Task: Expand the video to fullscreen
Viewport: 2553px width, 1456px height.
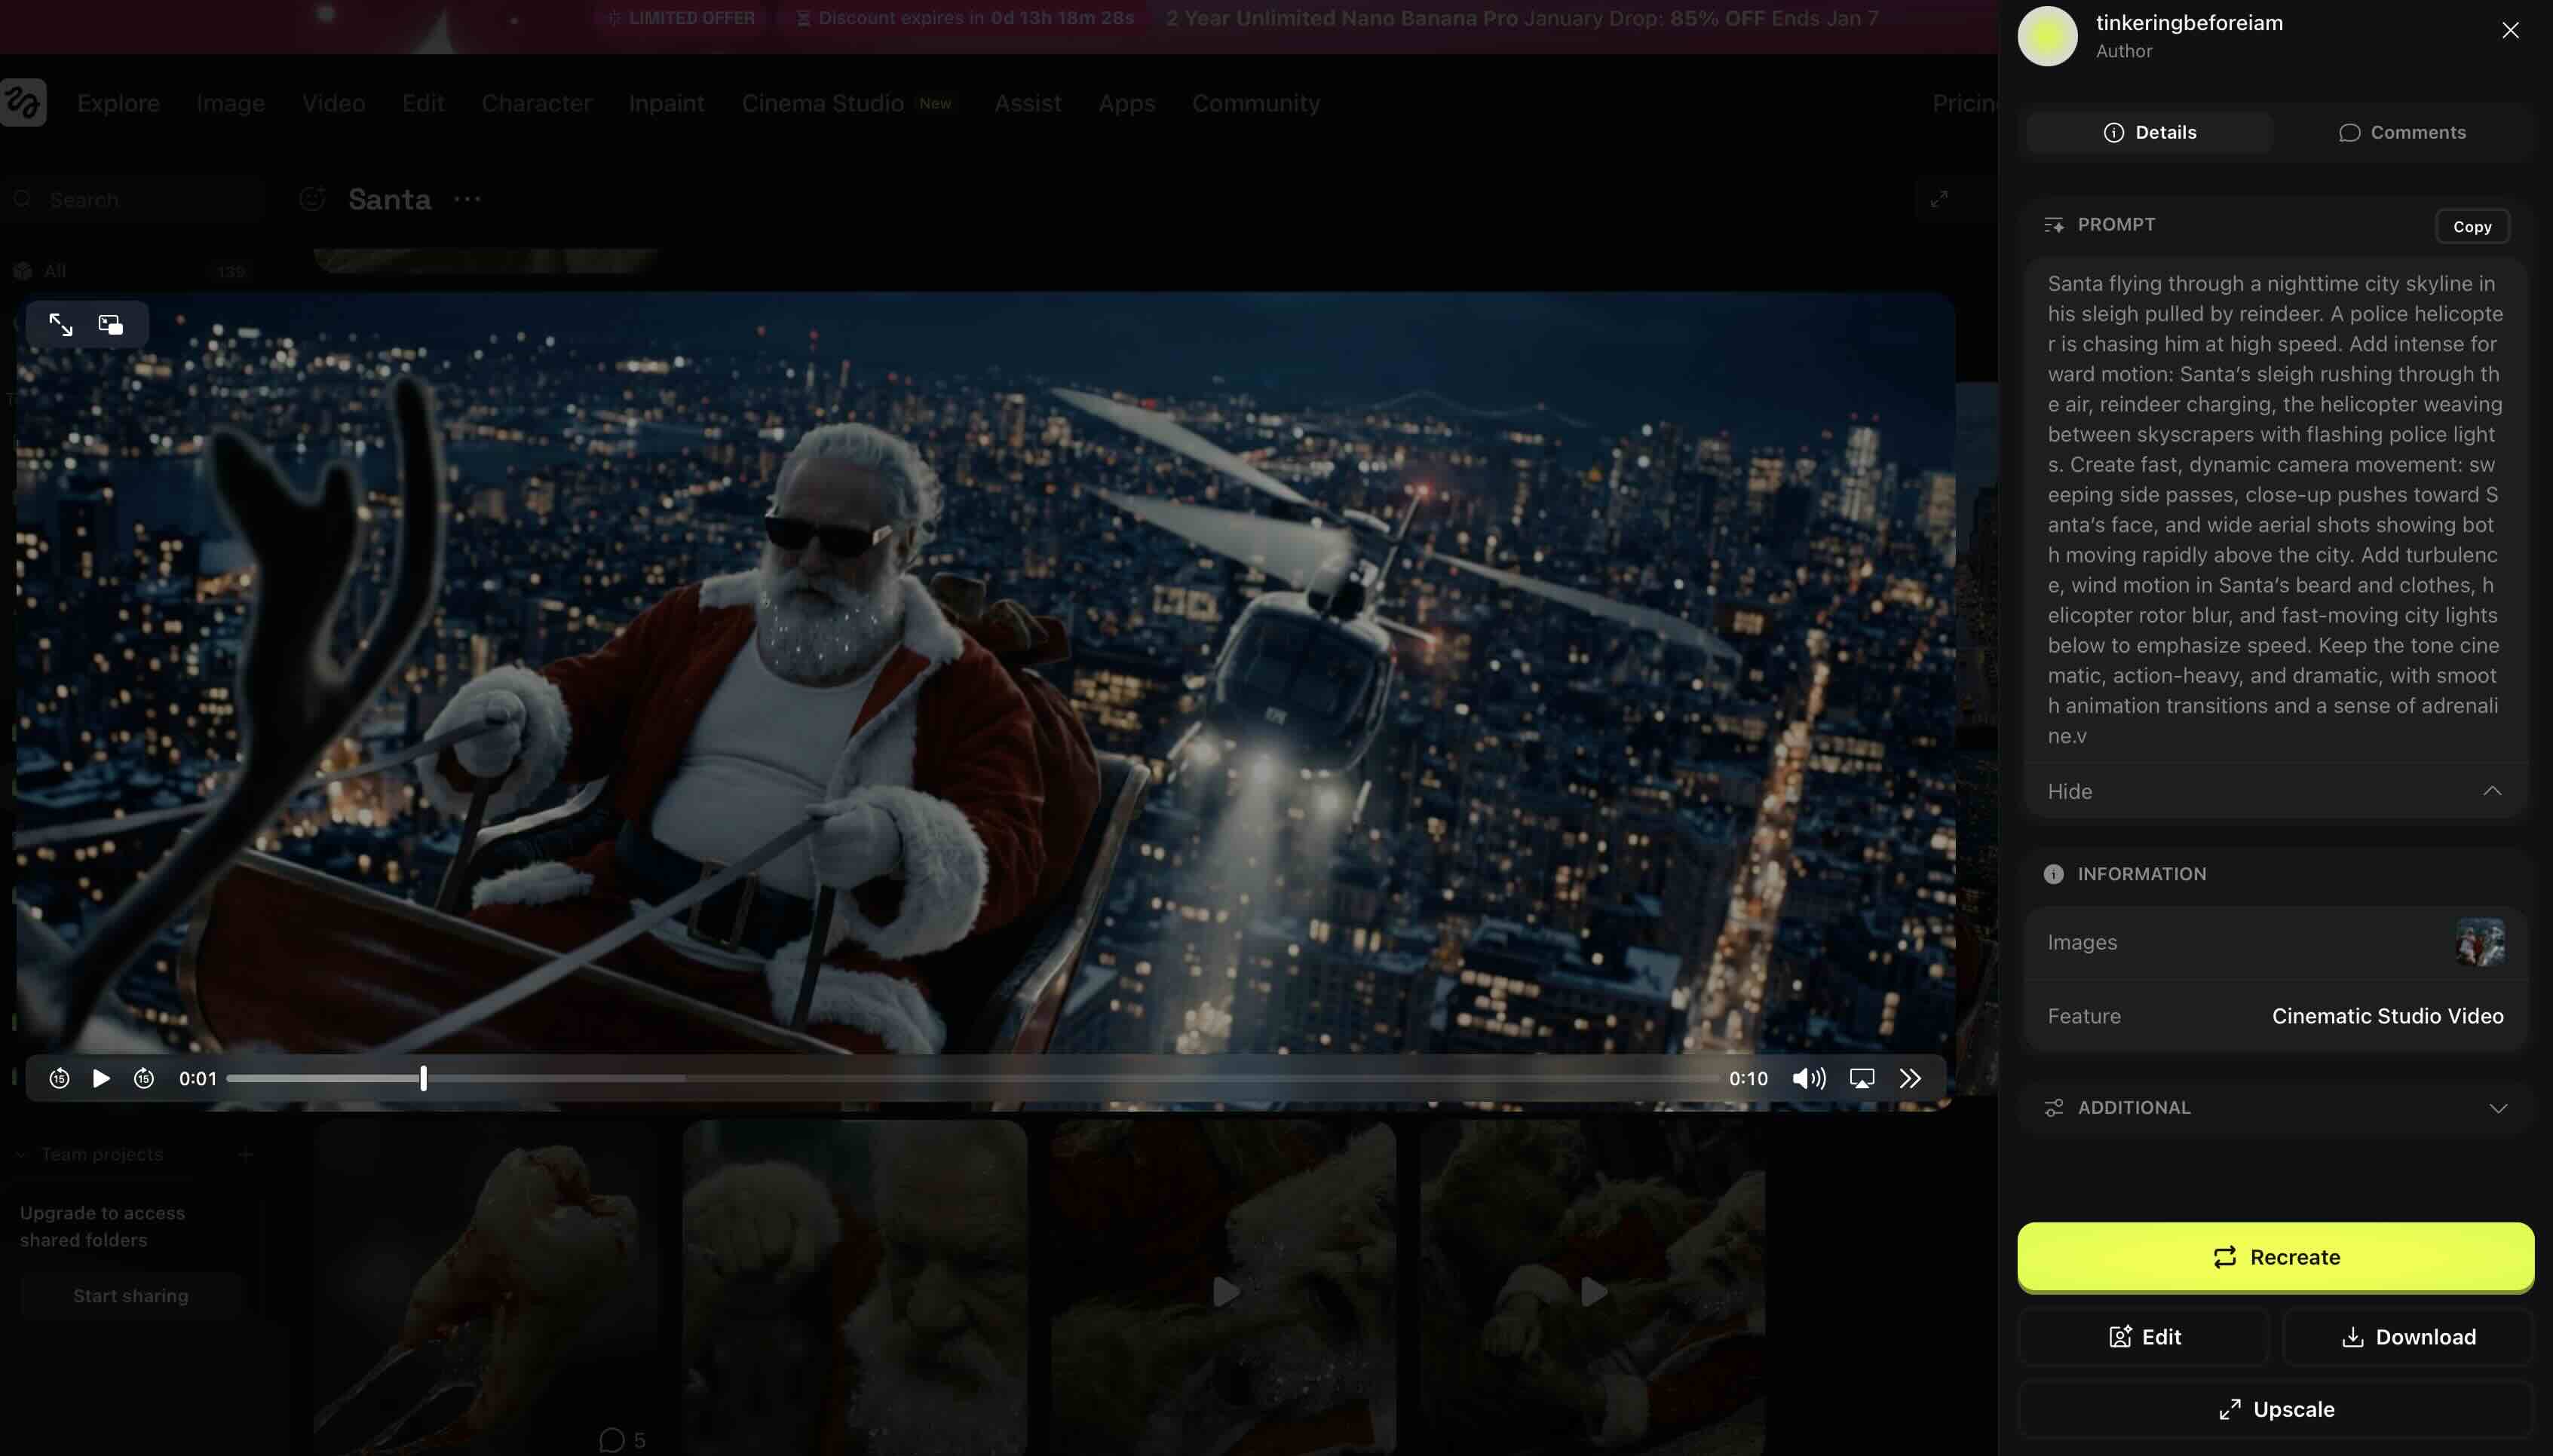Action: coord(61,324)
